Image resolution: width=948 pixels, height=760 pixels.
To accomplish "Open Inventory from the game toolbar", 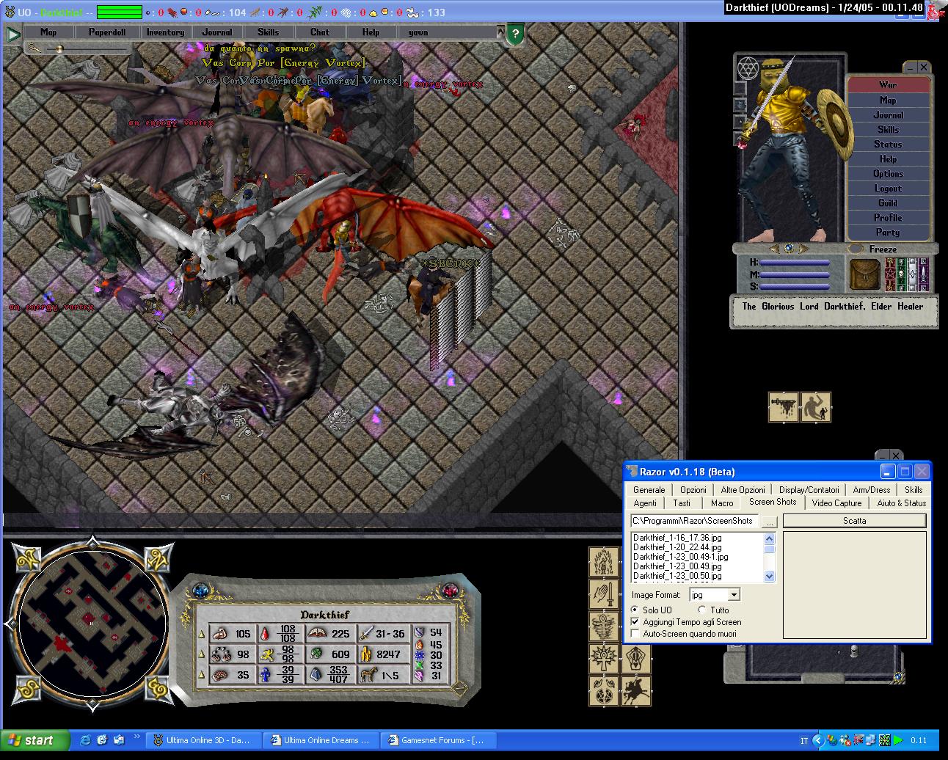I will pyautogui.click(x=165, y=32).
